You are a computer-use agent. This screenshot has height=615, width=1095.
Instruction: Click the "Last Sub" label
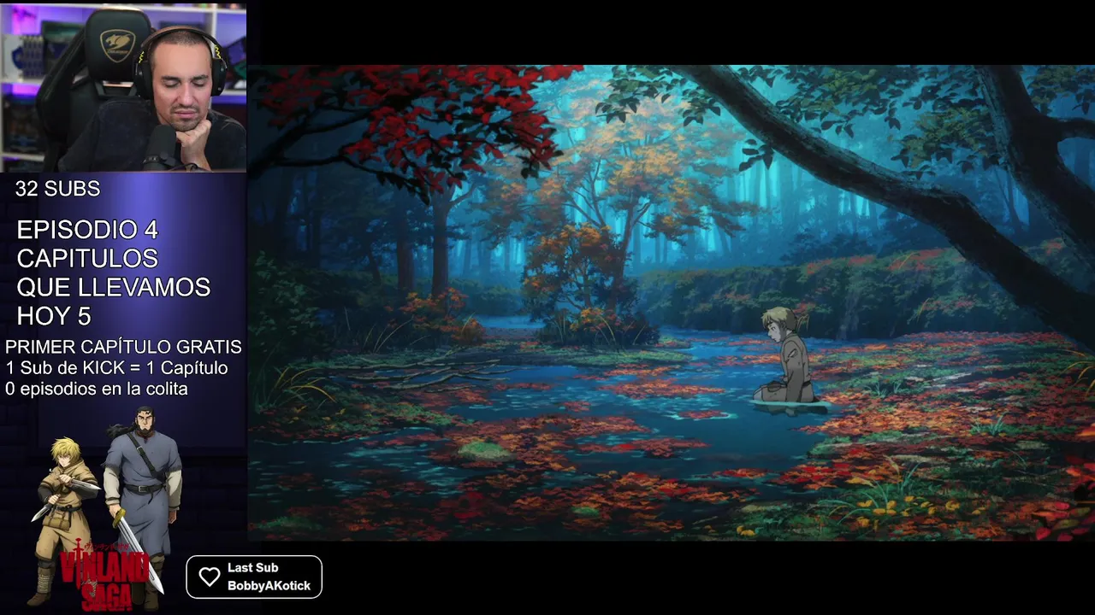tap(252, 568)
